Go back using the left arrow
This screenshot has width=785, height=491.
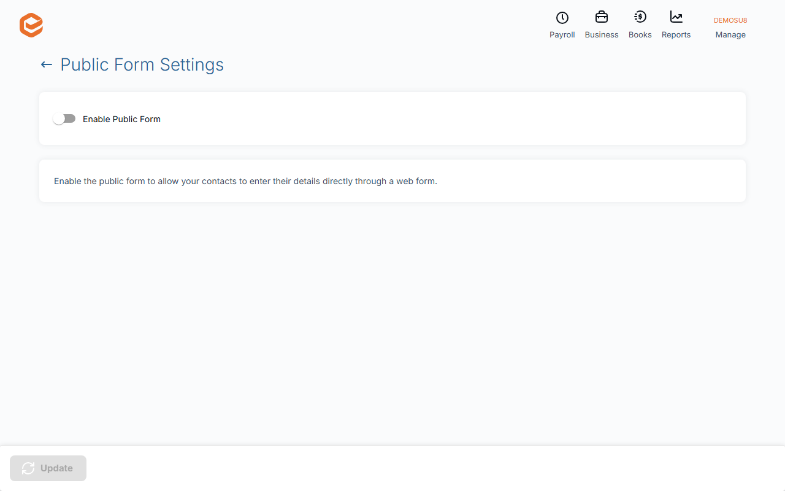tap(47, 64)
